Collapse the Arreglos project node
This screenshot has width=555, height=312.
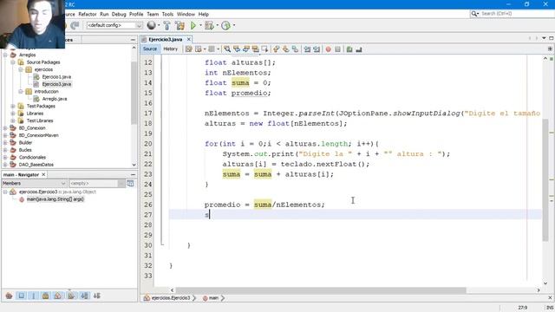(5, 55)
